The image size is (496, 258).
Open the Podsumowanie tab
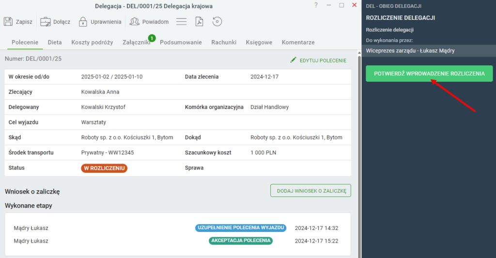click(181, 43)
